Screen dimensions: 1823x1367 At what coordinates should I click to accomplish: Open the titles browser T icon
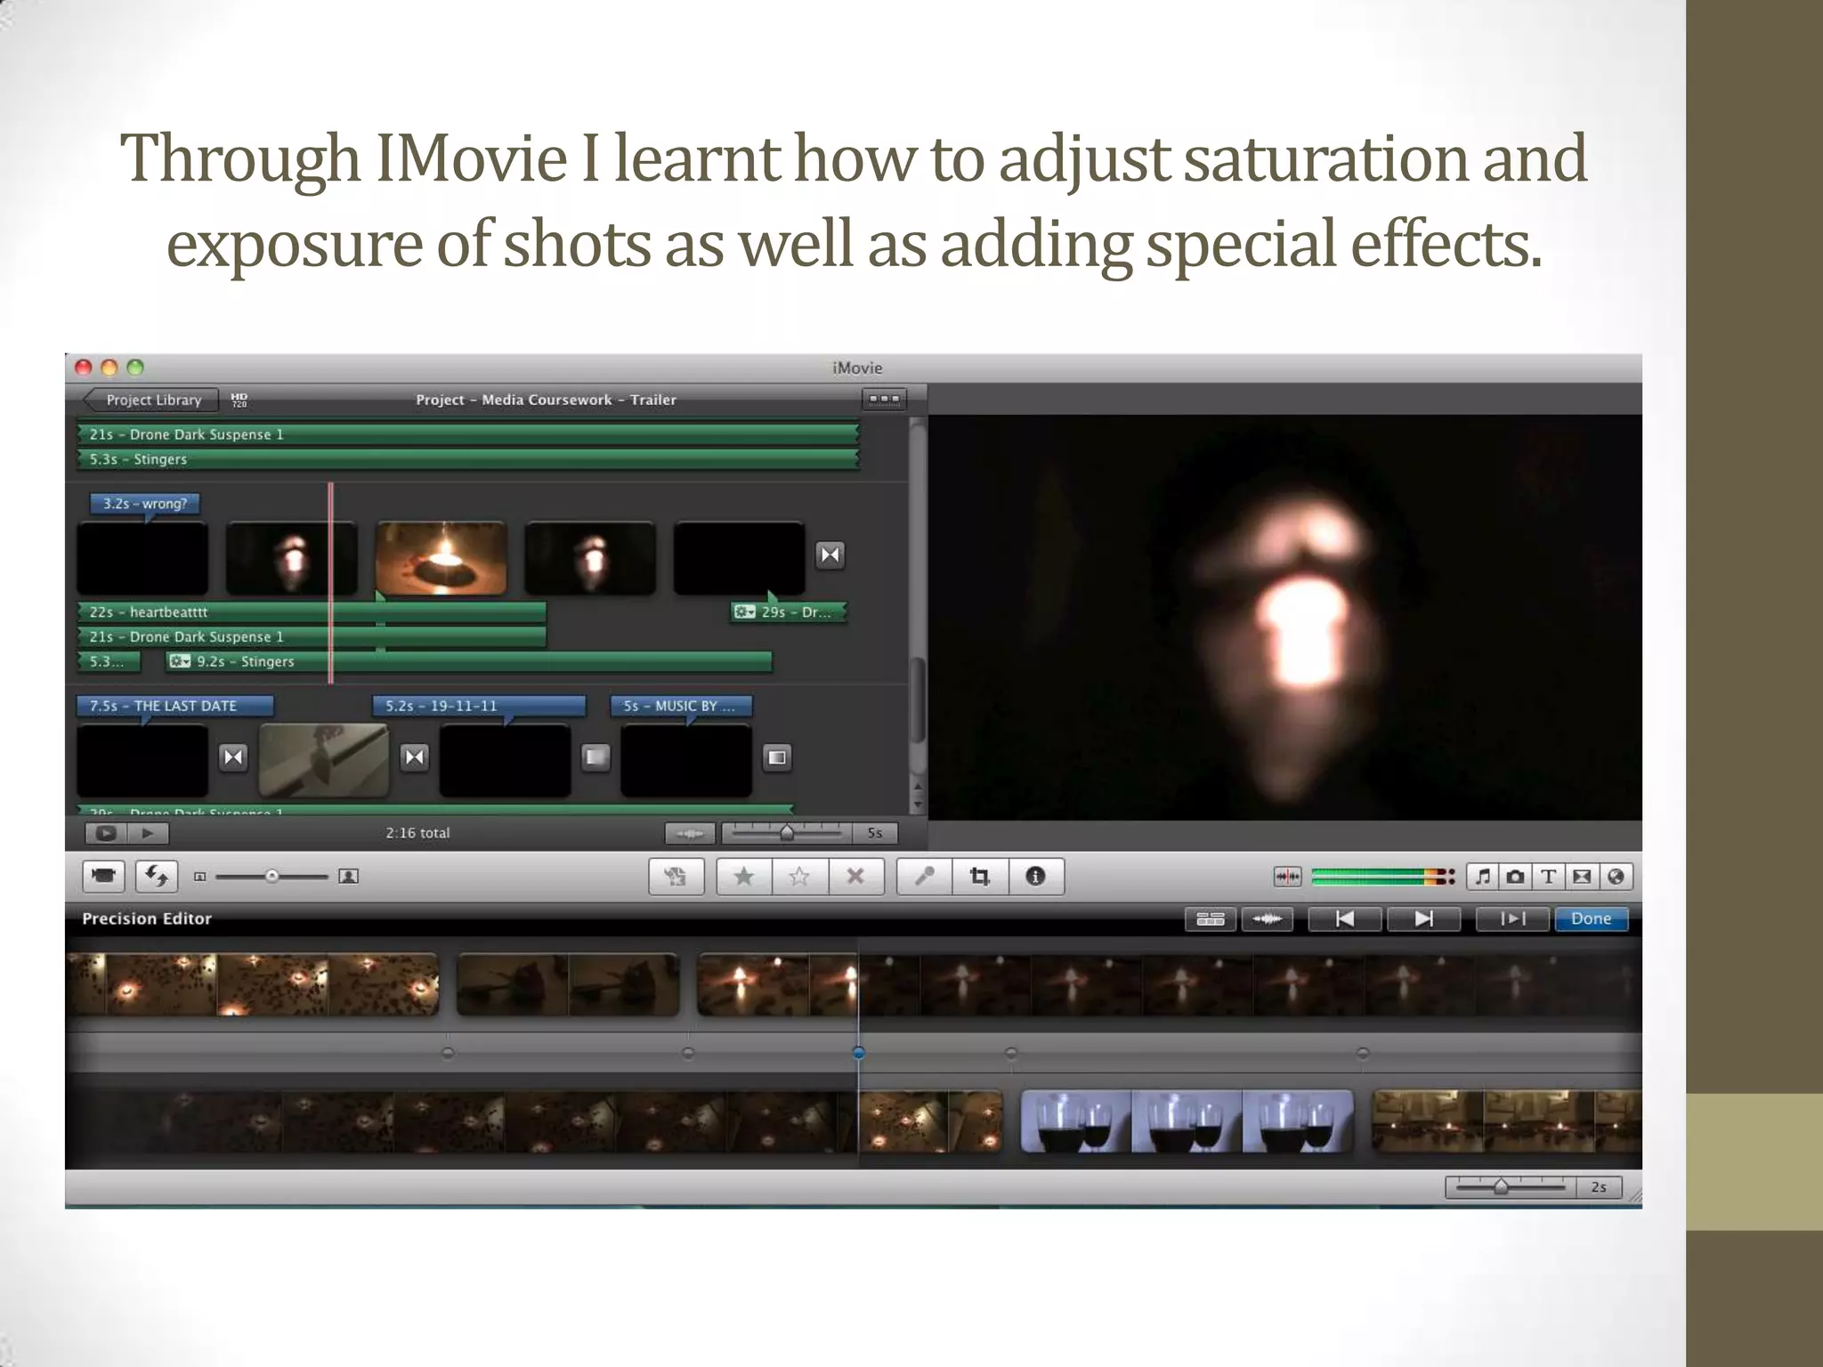(x=1549, y=877)
